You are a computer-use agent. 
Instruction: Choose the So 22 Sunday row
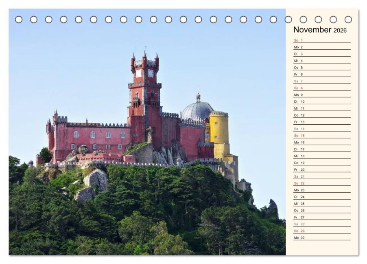point(322,183)
